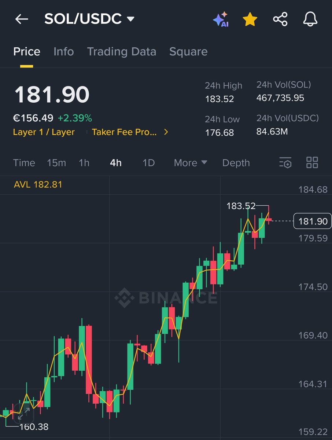Open the chart indicator settings icon
332x440 pixels.
coord(285,163)
